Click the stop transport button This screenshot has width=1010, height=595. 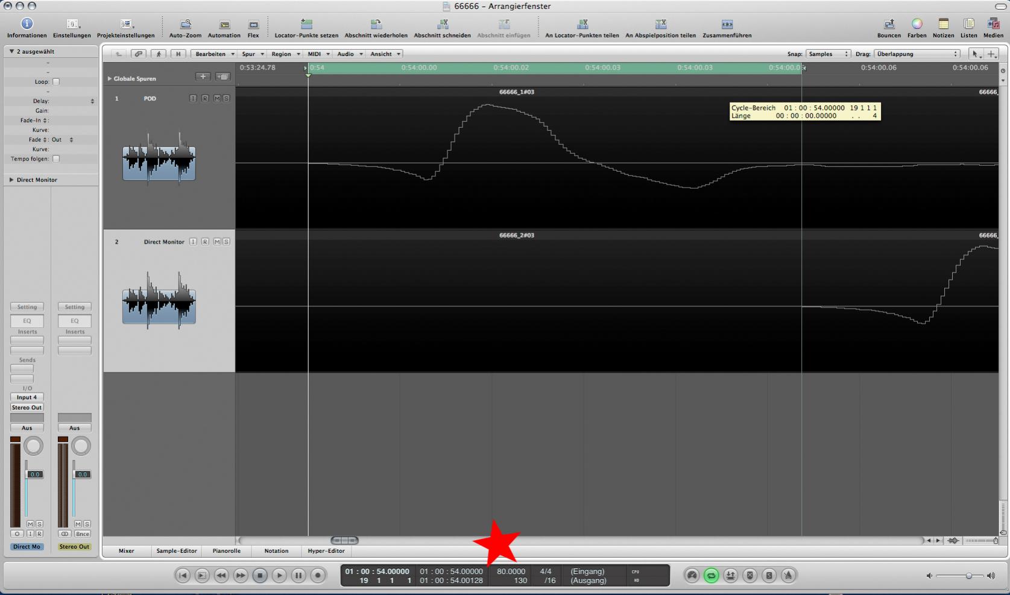coord(260,575)
